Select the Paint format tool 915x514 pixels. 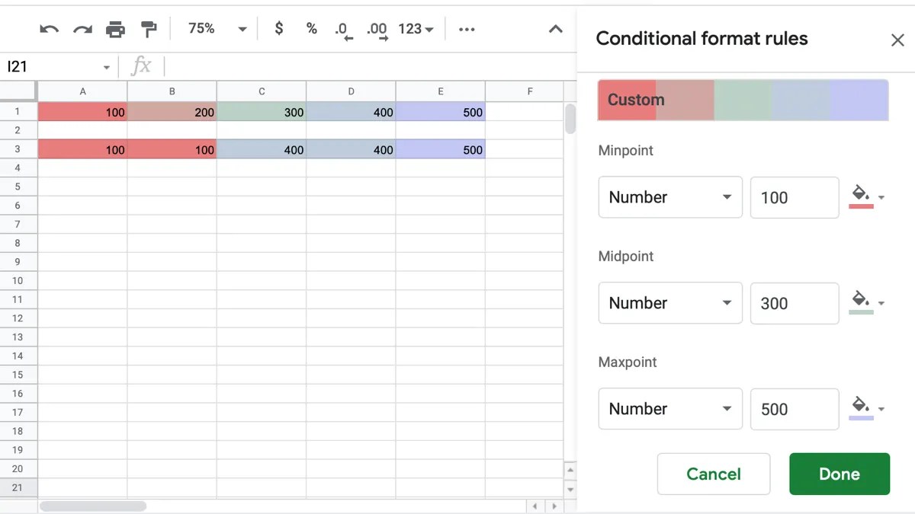point(149,28)
